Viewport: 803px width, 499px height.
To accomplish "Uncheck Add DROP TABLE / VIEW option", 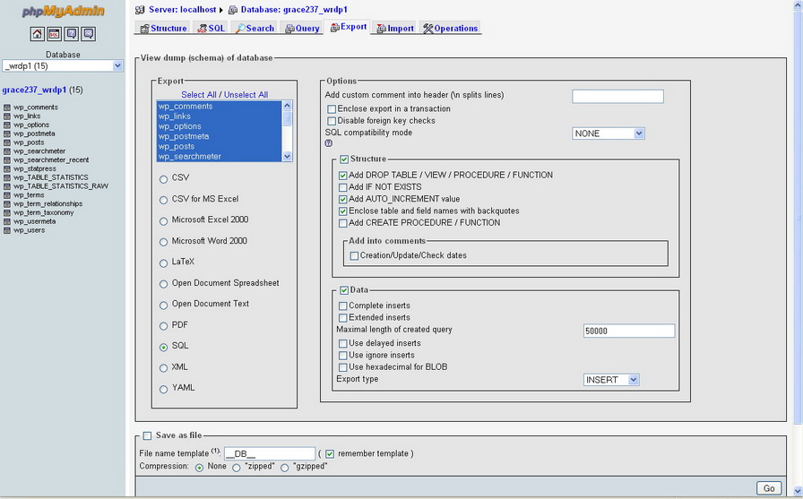I will coord(343,176).
